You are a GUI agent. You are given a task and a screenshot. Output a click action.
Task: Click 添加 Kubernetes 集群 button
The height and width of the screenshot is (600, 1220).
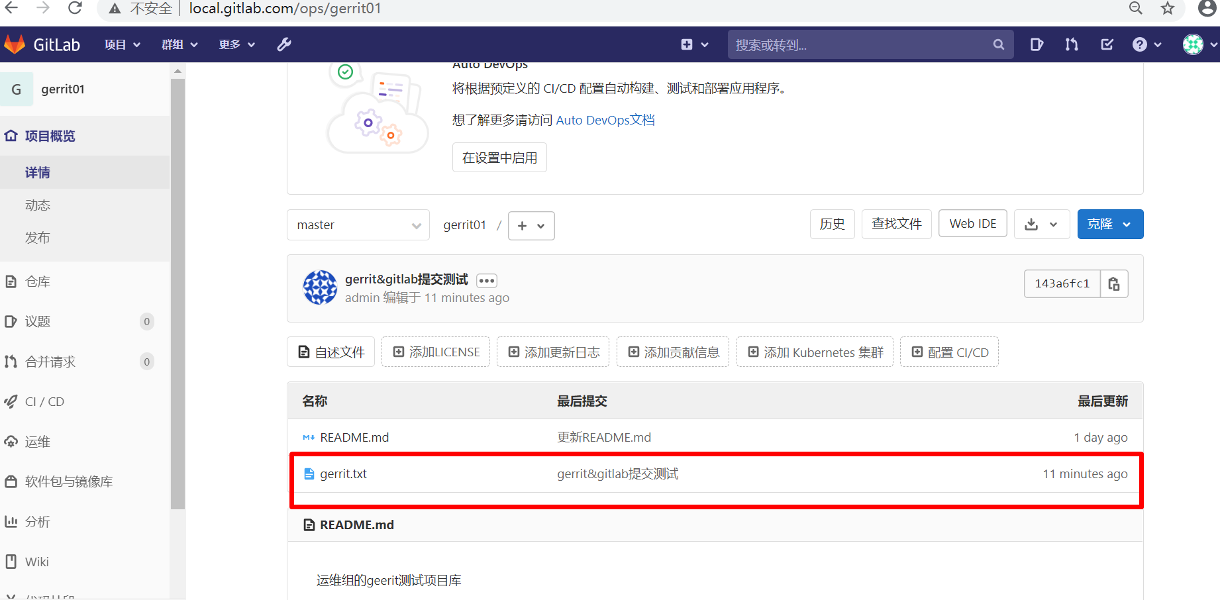[x=815, y=352]
